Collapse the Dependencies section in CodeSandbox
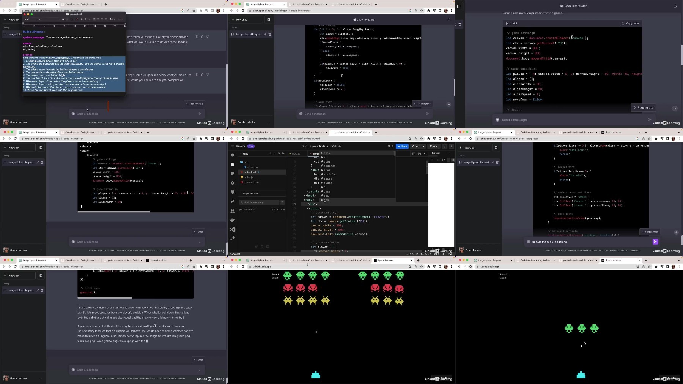This screenshot has height=384, width=683. point(241,193)
